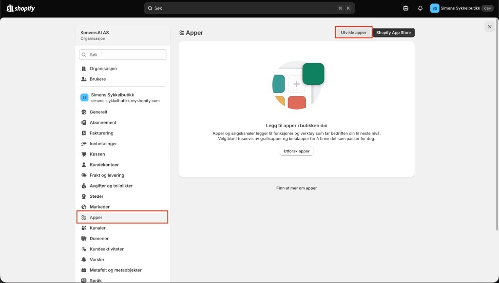Viewport: 499px width, 283px height.
Task: Click the SS avatar in the top bar
Action: (x=434, y=8)
